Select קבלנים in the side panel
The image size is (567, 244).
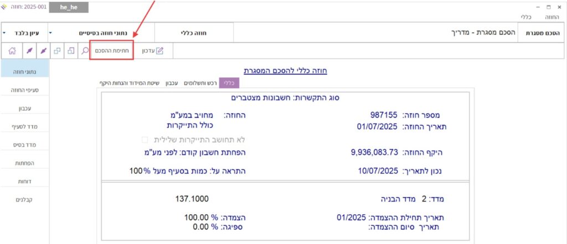[24, 199]
